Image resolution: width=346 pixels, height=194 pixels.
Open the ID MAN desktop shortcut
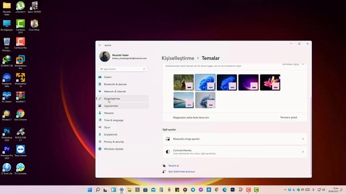[6, 61]
